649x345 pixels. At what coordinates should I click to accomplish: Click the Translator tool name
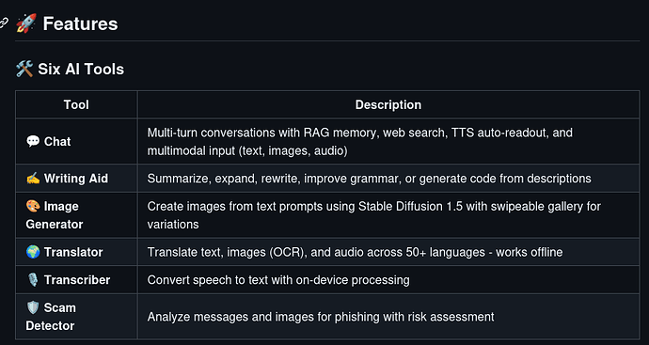[x=73, y=252]
